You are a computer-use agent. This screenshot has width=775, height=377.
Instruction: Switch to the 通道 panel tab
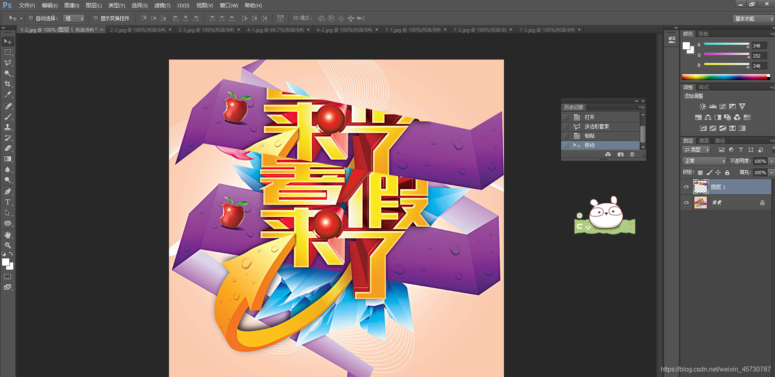[x=704, y=141]
